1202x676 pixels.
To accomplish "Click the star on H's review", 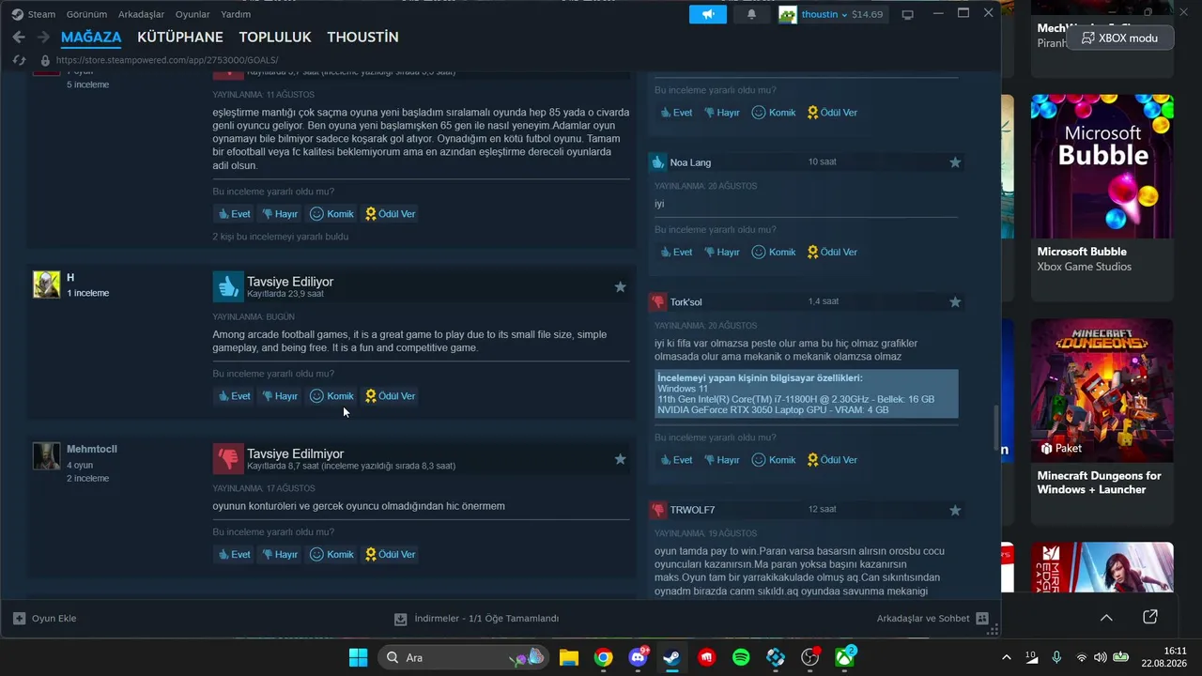I will (x=620, y=287).
